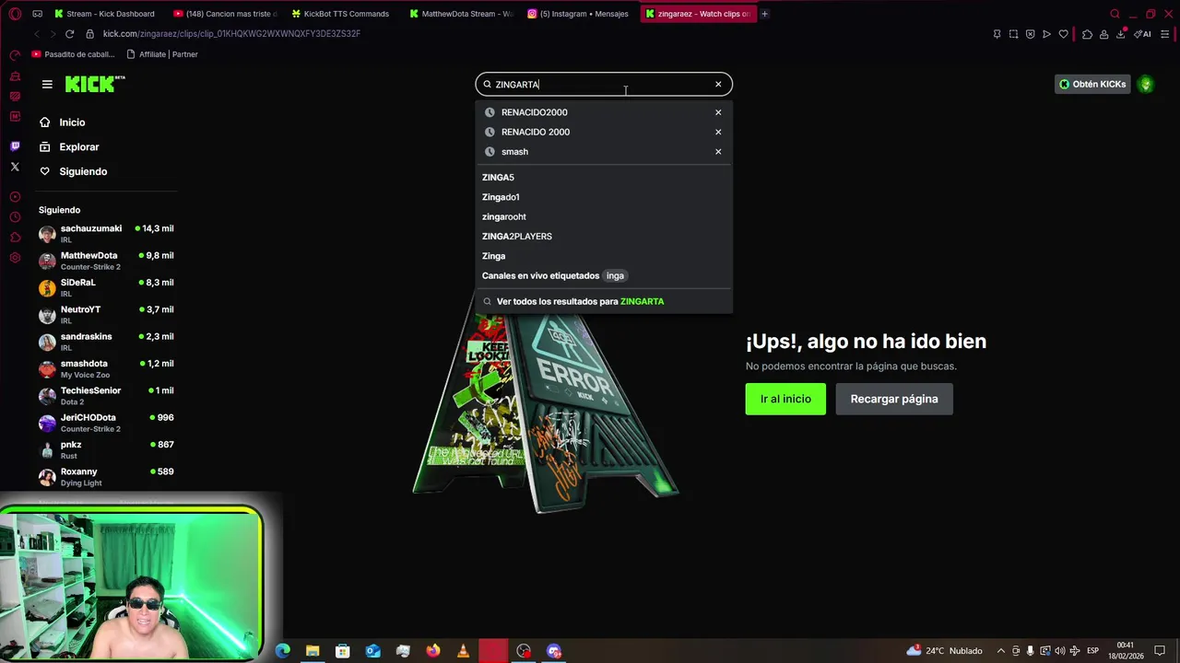Viewport: 1180px width, 663px height.
Task: Open Opera sidebar settings gear
Action: [15, 258]
